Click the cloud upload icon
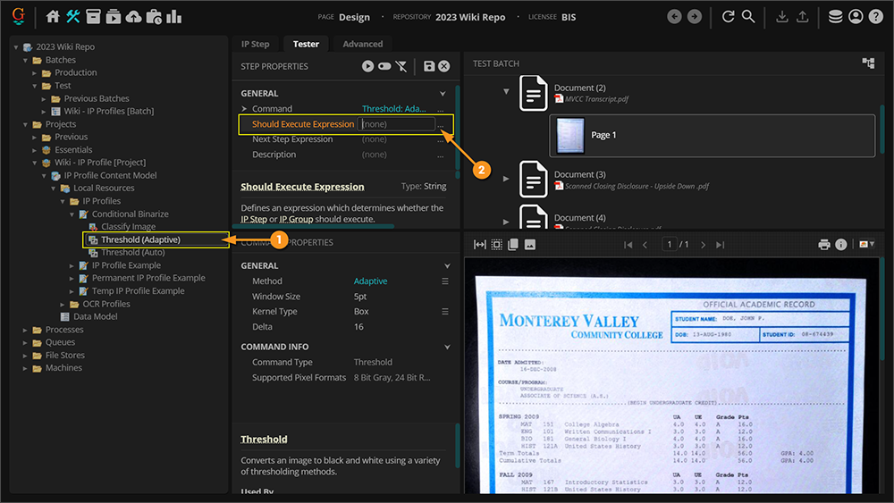The image size is (894, 503). point(133,16)
